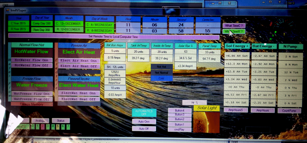
Task: Click the Solar Light yellow label
Action: 207,108
